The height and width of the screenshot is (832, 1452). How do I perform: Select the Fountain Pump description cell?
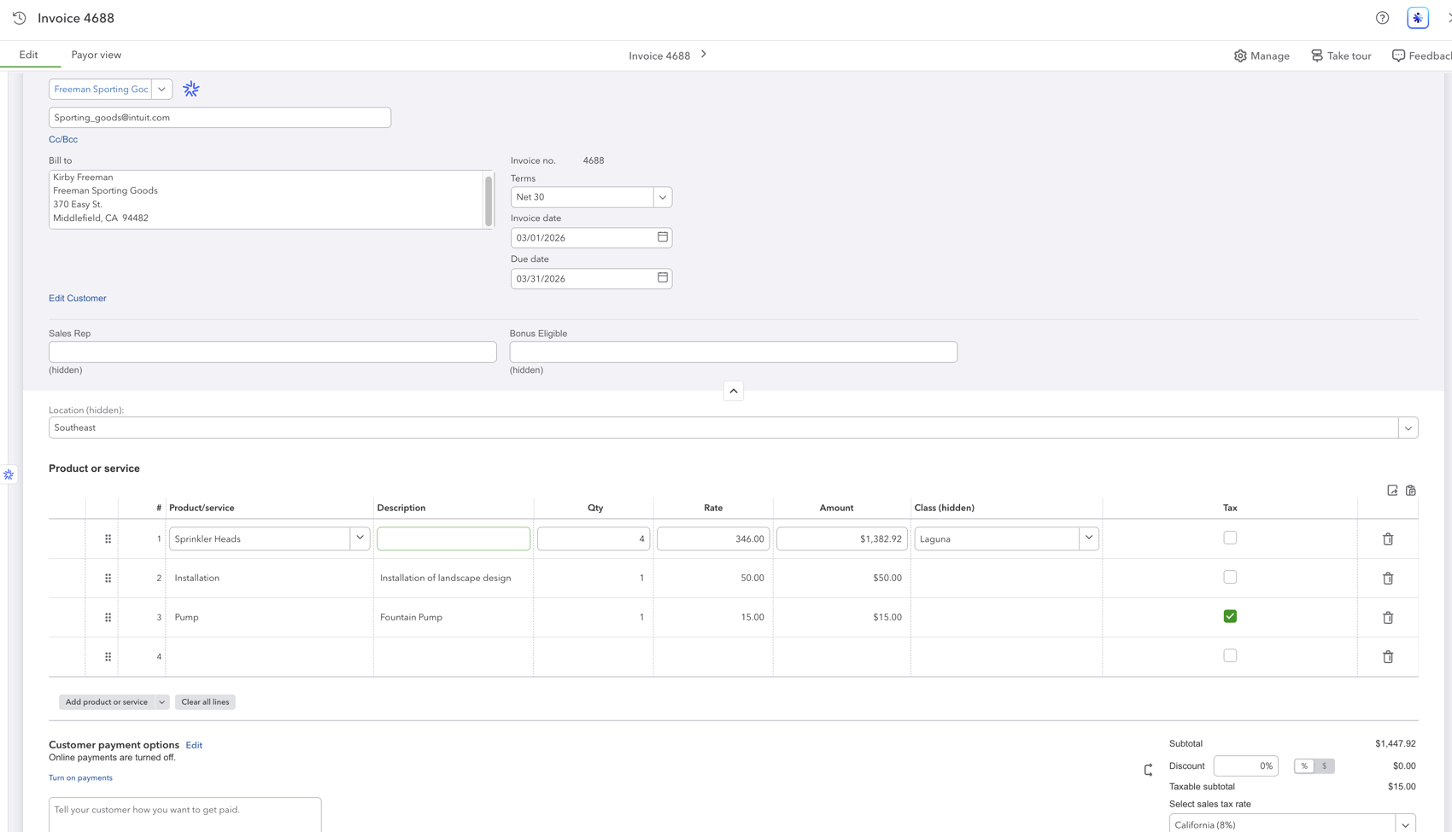(x=454, y=618)
